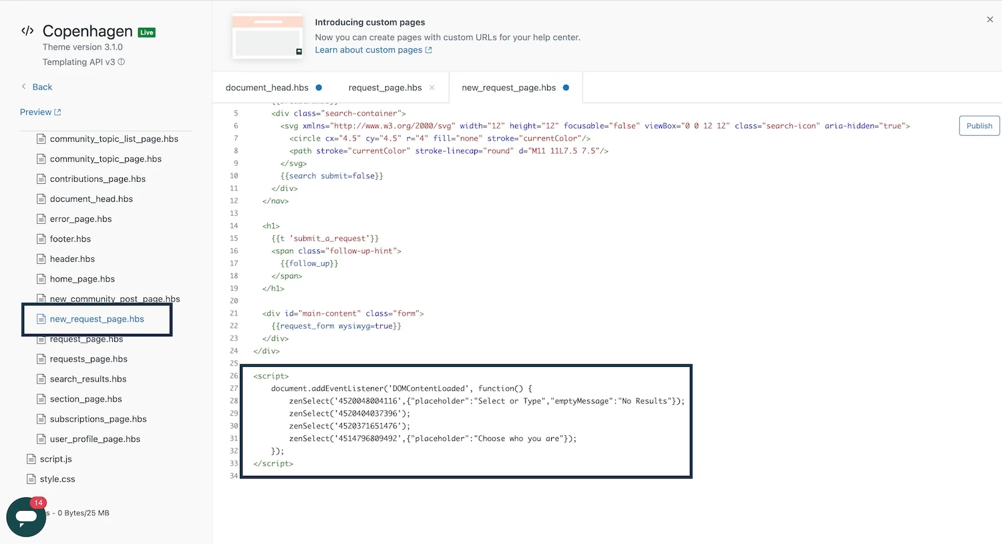Click the external link icon next to Preview
Screen dimensions: 1002x544
(57, 112)
